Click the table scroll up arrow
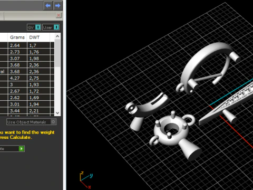Image resolution: width=253 pixels, height=190 pixels. [57, 36]
